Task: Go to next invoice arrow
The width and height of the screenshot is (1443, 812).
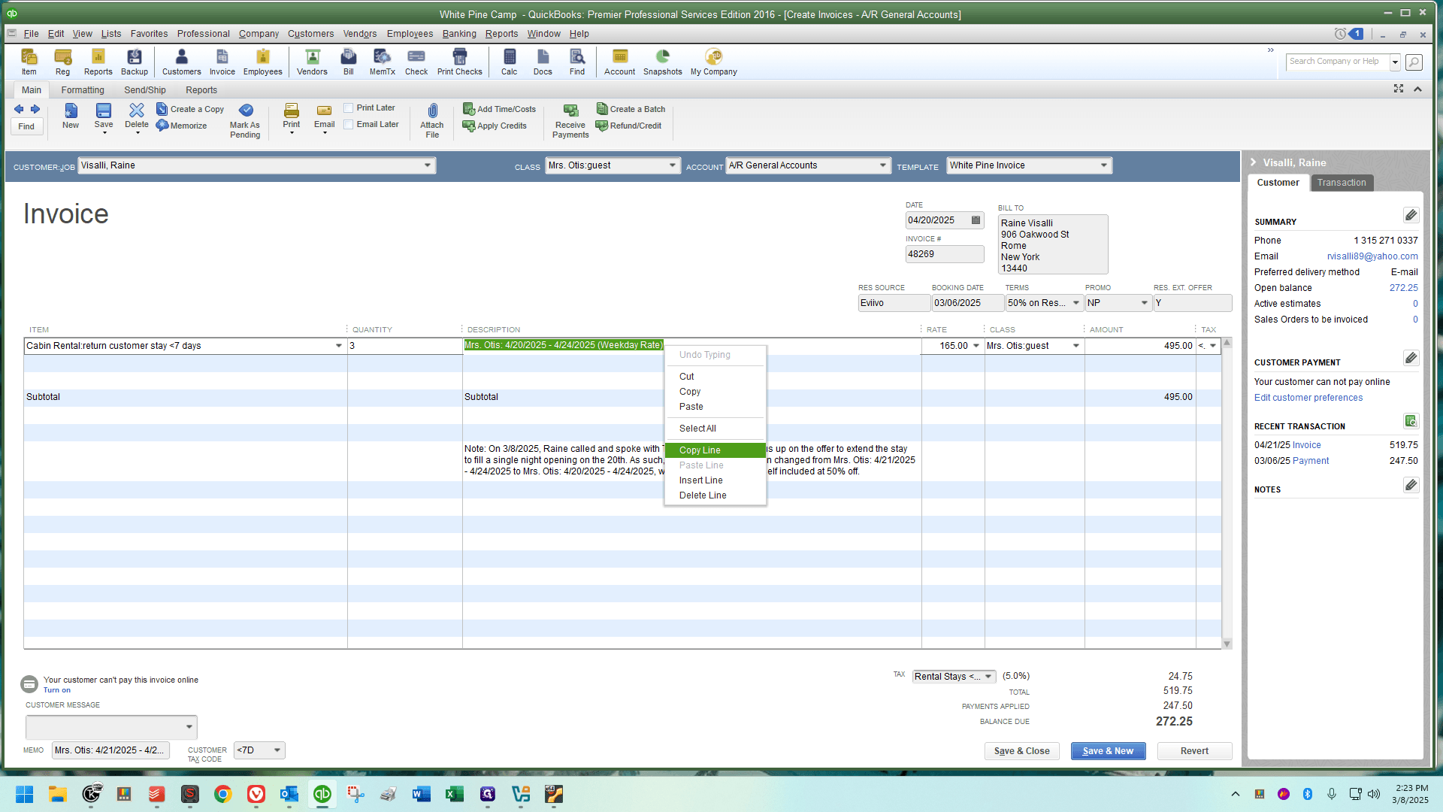Action: click(x=35, y=109)
